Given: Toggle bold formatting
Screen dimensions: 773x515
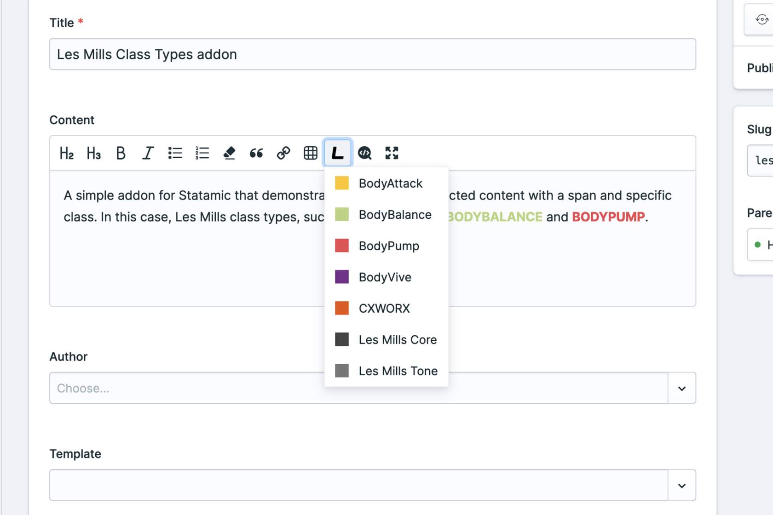Looking at the screenshot, I should pyautogui.click(x=121, y=153).
